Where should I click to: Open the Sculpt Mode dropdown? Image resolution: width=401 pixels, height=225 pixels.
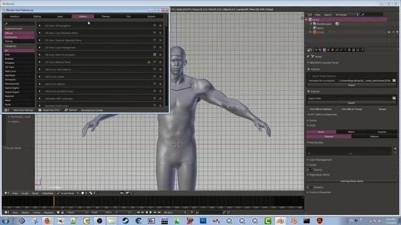click(x=68, y=193)
